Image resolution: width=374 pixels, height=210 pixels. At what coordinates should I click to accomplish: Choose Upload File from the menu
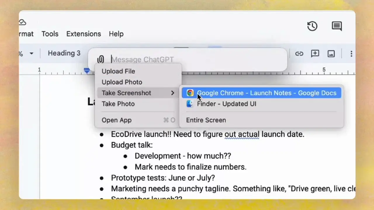118,71
